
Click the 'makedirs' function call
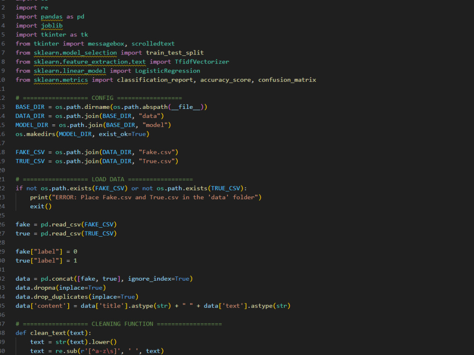[x=41, y=134]
